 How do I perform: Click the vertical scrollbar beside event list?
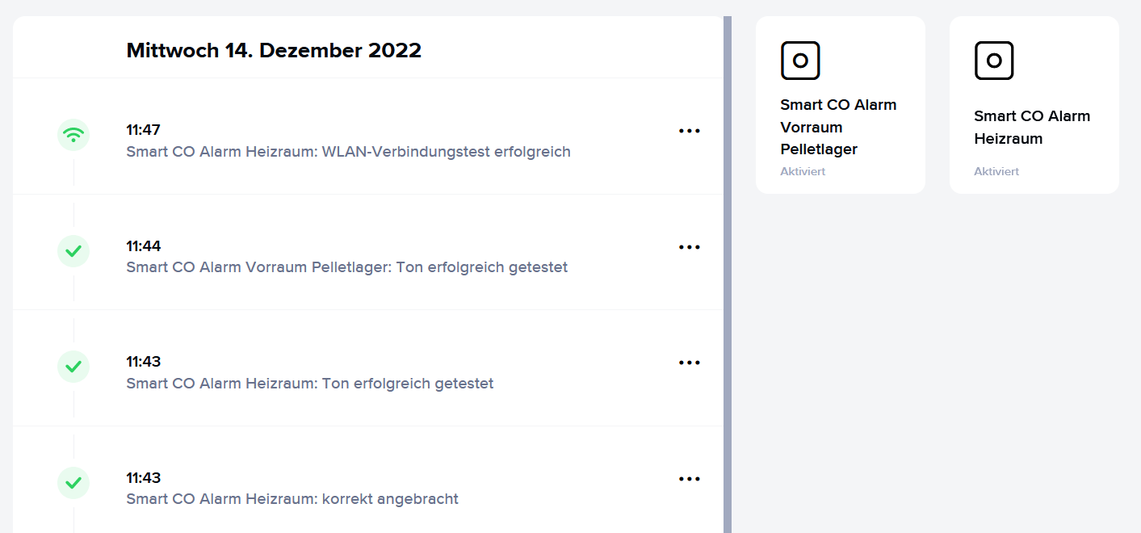728,275
